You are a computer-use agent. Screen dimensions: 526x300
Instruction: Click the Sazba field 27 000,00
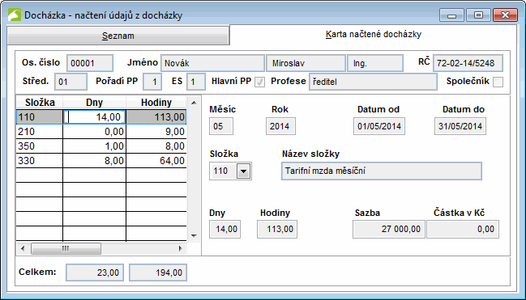click(x=389, y=229)
